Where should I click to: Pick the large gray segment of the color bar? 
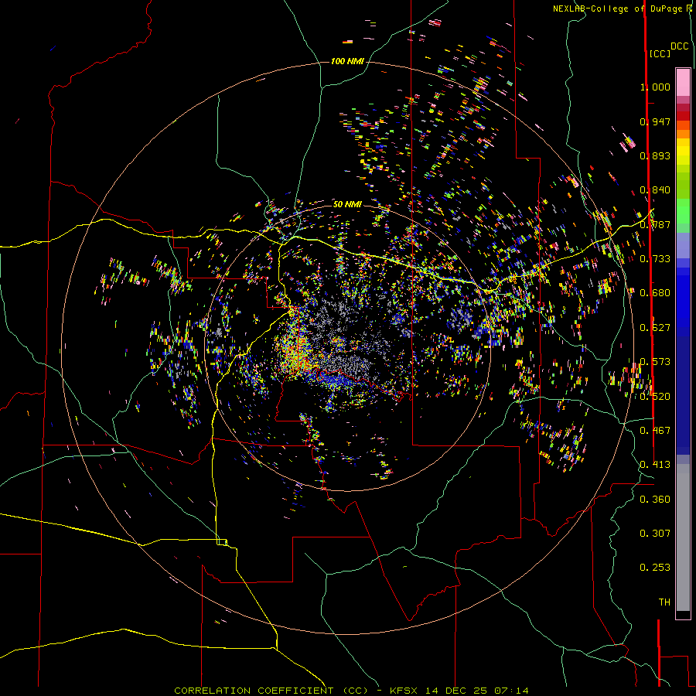[x=683, y=537]
